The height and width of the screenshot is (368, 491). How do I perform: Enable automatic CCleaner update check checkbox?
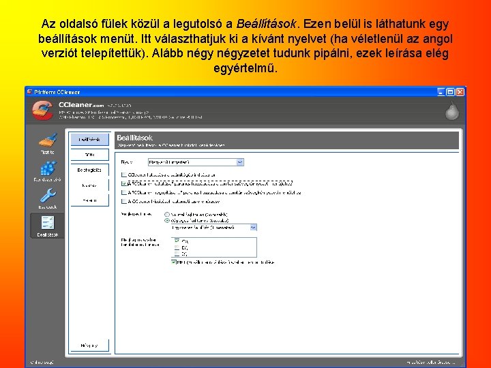pos(124,201)
